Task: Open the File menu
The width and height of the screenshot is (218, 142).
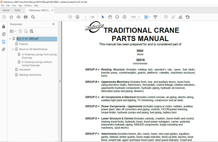Action: [x=3, y=6]
